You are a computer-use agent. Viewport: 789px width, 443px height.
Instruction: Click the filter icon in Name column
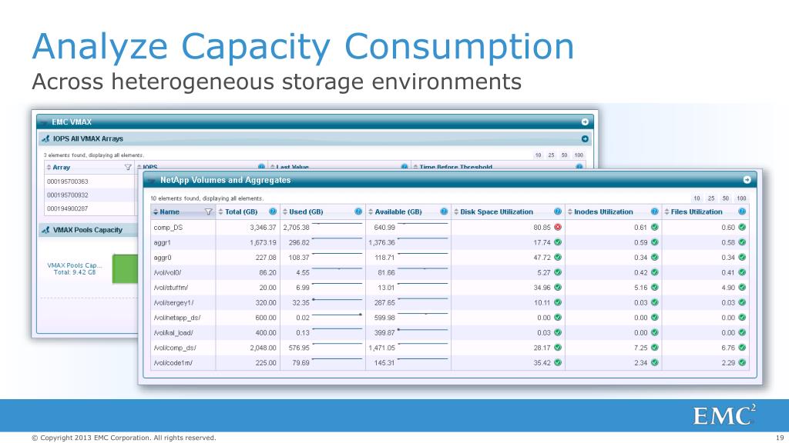click(x=208, y=212)
